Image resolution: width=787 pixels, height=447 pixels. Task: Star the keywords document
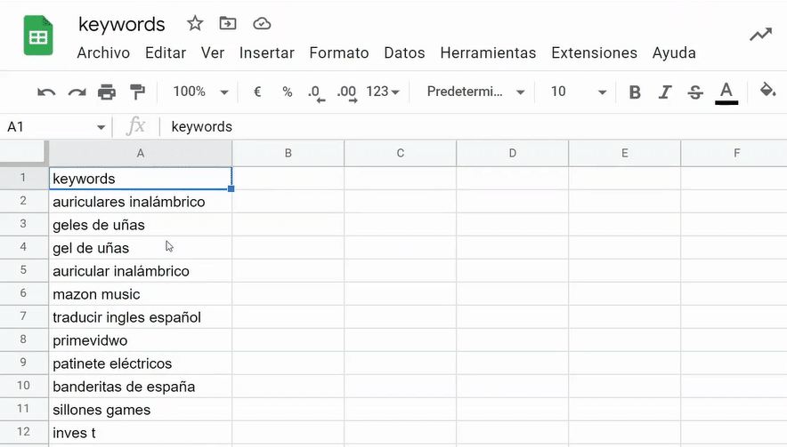195,23
